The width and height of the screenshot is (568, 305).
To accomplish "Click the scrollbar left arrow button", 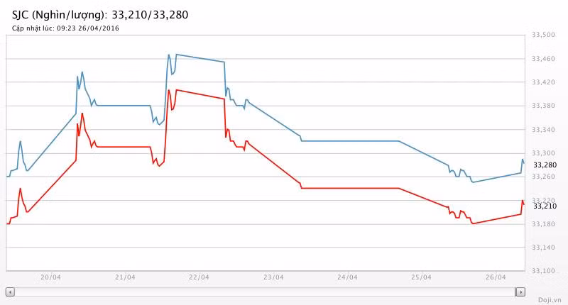I will point(10,292).
